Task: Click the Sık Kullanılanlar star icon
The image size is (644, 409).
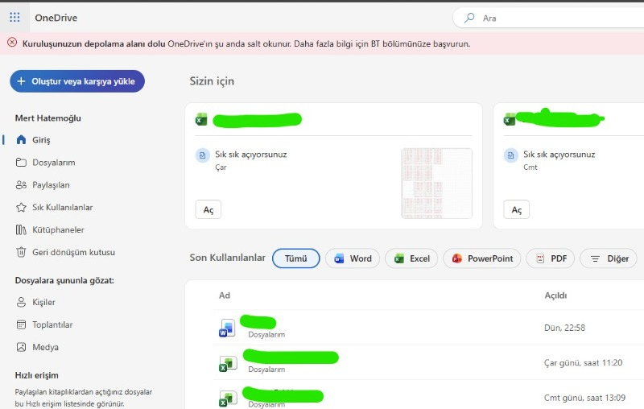Action: pos(21,208)
